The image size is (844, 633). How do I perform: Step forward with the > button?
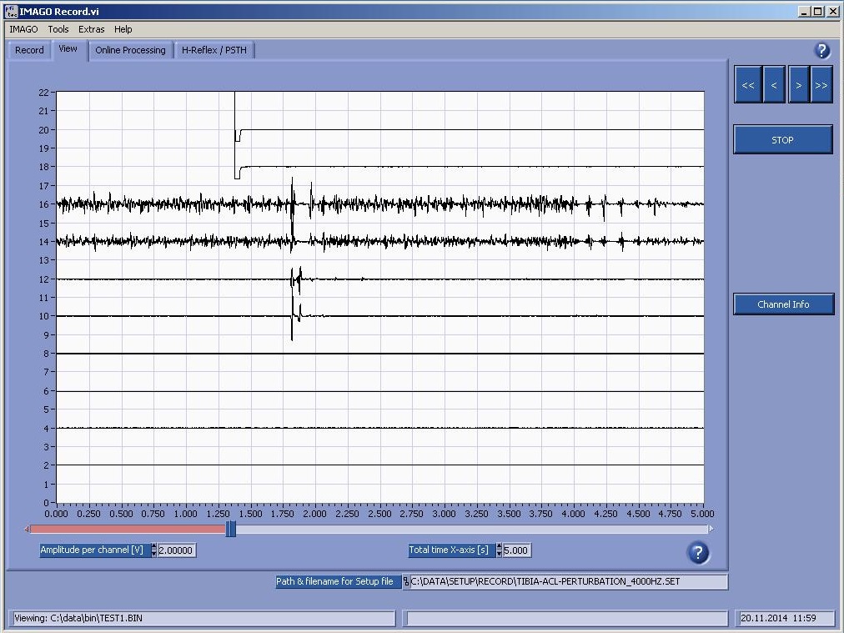(x=799, y=84)
